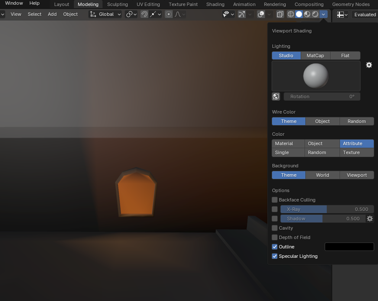This screenshot has width=378, height=301.
Task: Open the Pivot Point dropdown
Action: [x=131, y=14]
